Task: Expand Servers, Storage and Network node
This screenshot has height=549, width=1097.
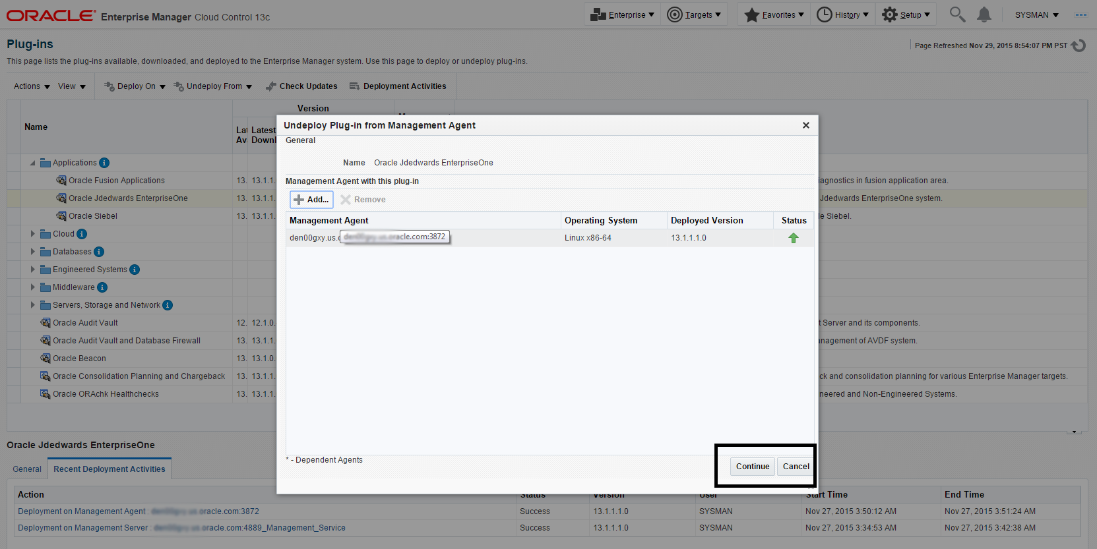Action: [x=32, y=305]
